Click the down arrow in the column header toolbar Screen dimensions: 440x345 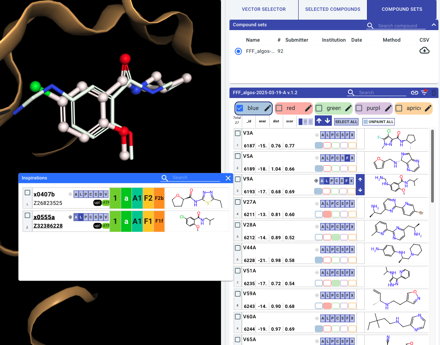pyautogui.click(x=328, y=121)
